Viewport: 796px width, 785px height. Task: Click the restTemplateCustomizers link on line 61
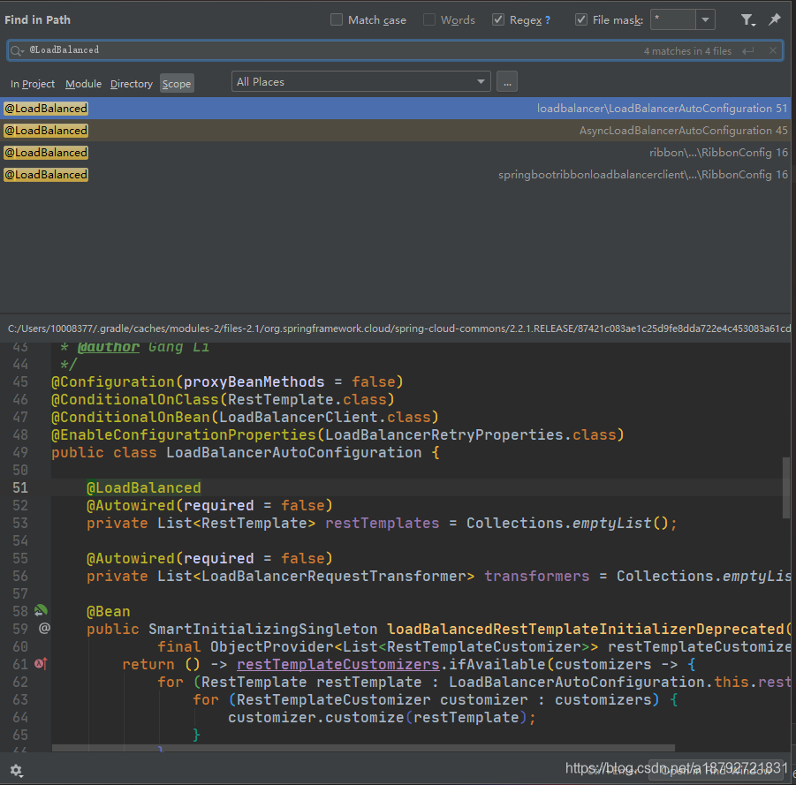338,664
